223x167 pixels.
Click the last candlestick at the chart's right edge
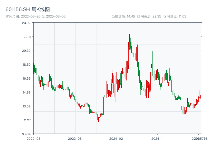pos(201,97)
